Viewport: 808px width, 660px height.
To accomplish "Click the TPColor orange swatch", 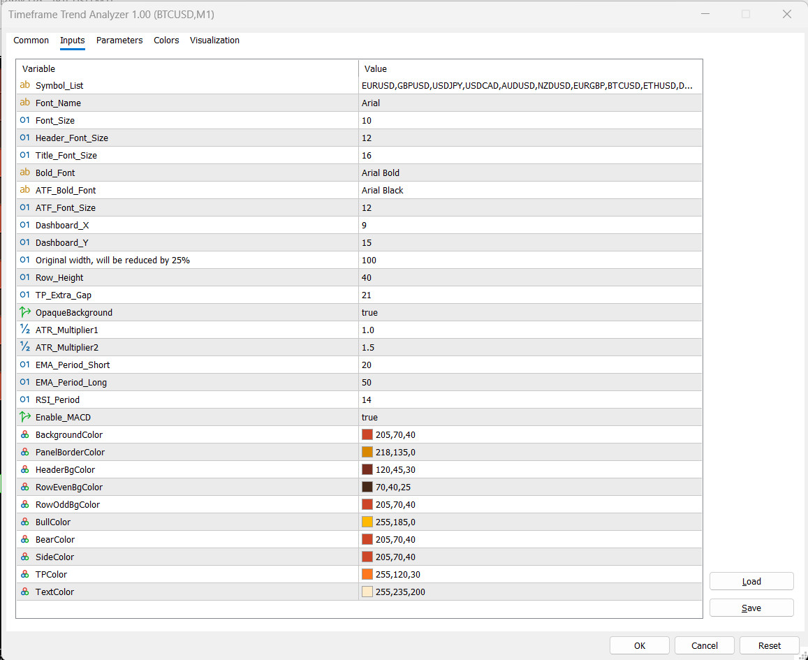I will [367, 575].
